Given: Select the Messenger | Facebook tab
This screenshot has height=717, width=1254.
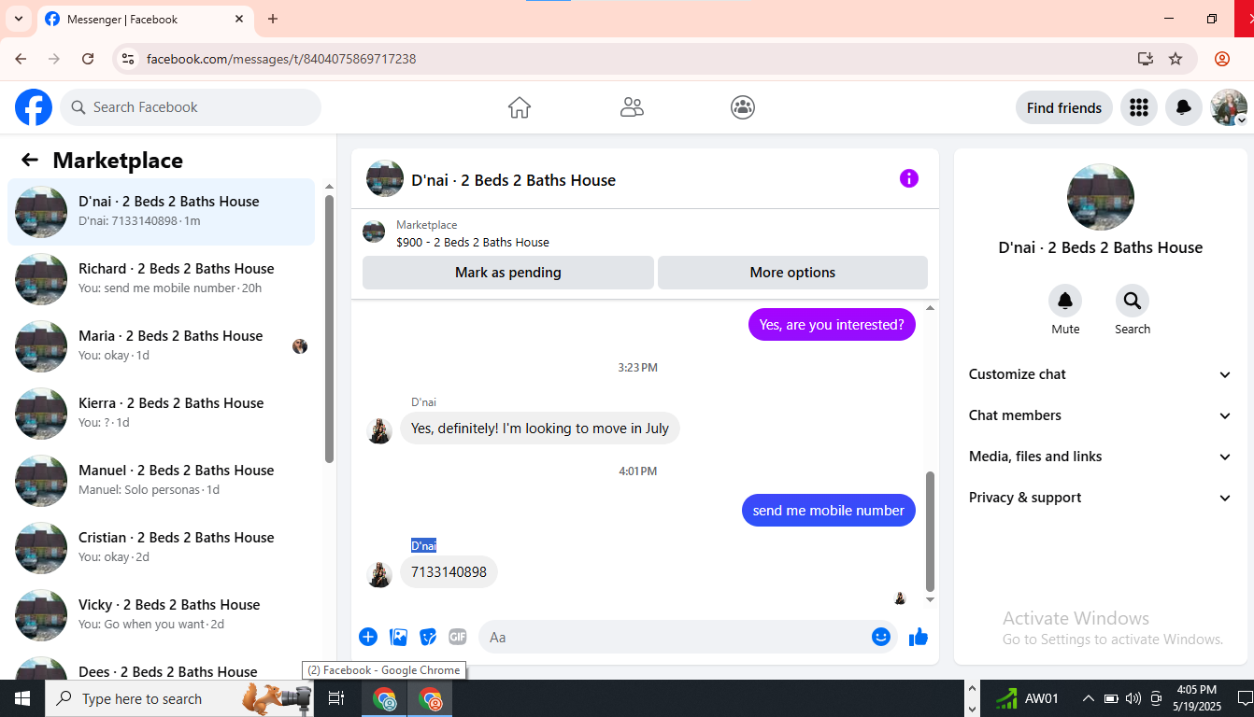Looking at the screenshot, I should [145, 19].
